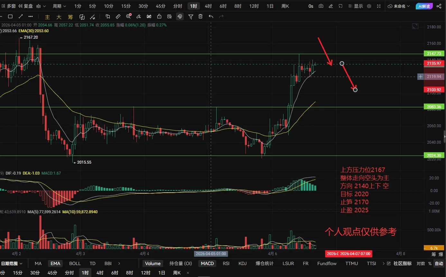Share the chart via share icon

pos(439,6)
